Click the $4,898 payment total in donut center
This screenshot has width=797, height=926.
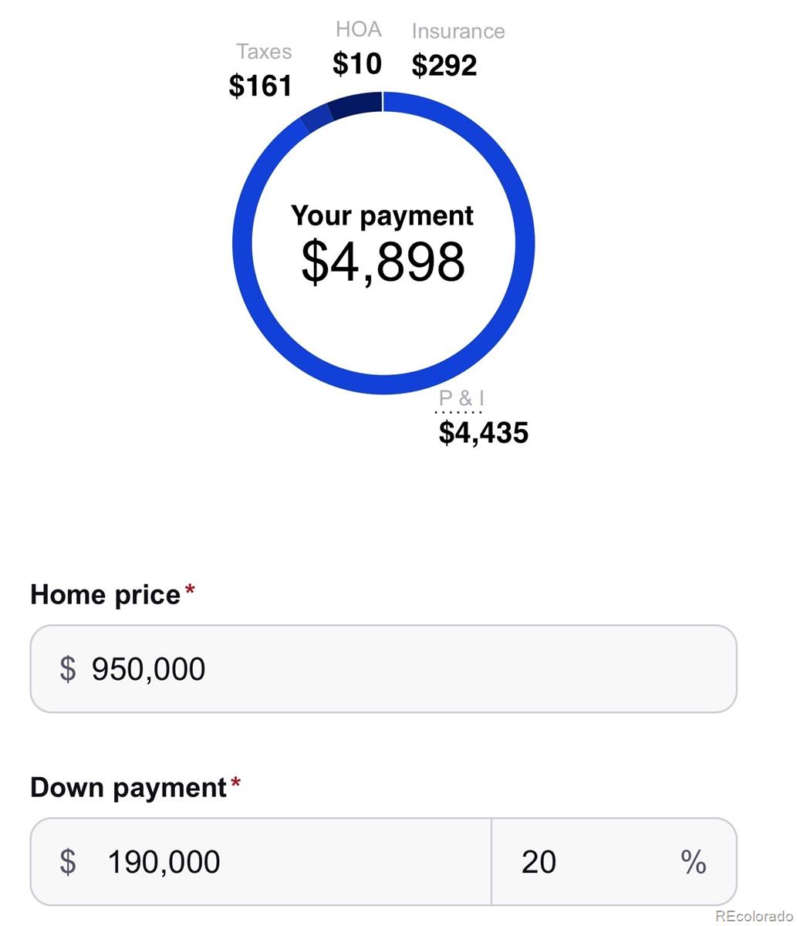383,262
